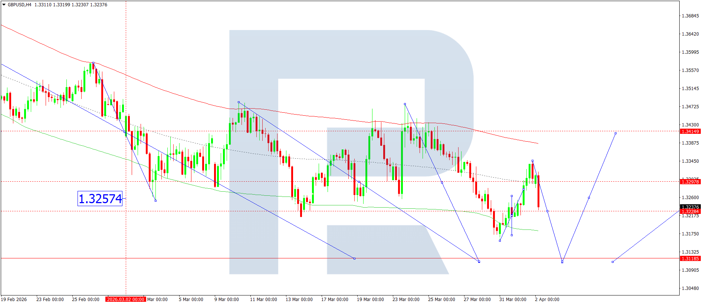Select the trendline anchor below the 1.32574 label

[x=155, y=201]
